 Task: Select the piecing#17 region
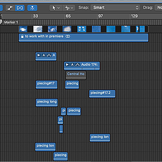pyautogui.click(x=47, y=85)
